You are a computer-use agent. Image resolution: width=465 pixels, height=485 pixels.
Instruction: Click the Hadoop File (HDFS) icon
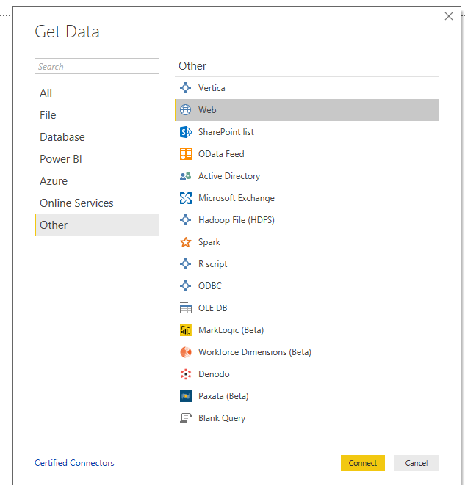click(185, 220)
